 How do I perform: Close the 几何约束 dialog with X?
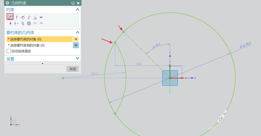pyautogui.click(x=78, y=3)
